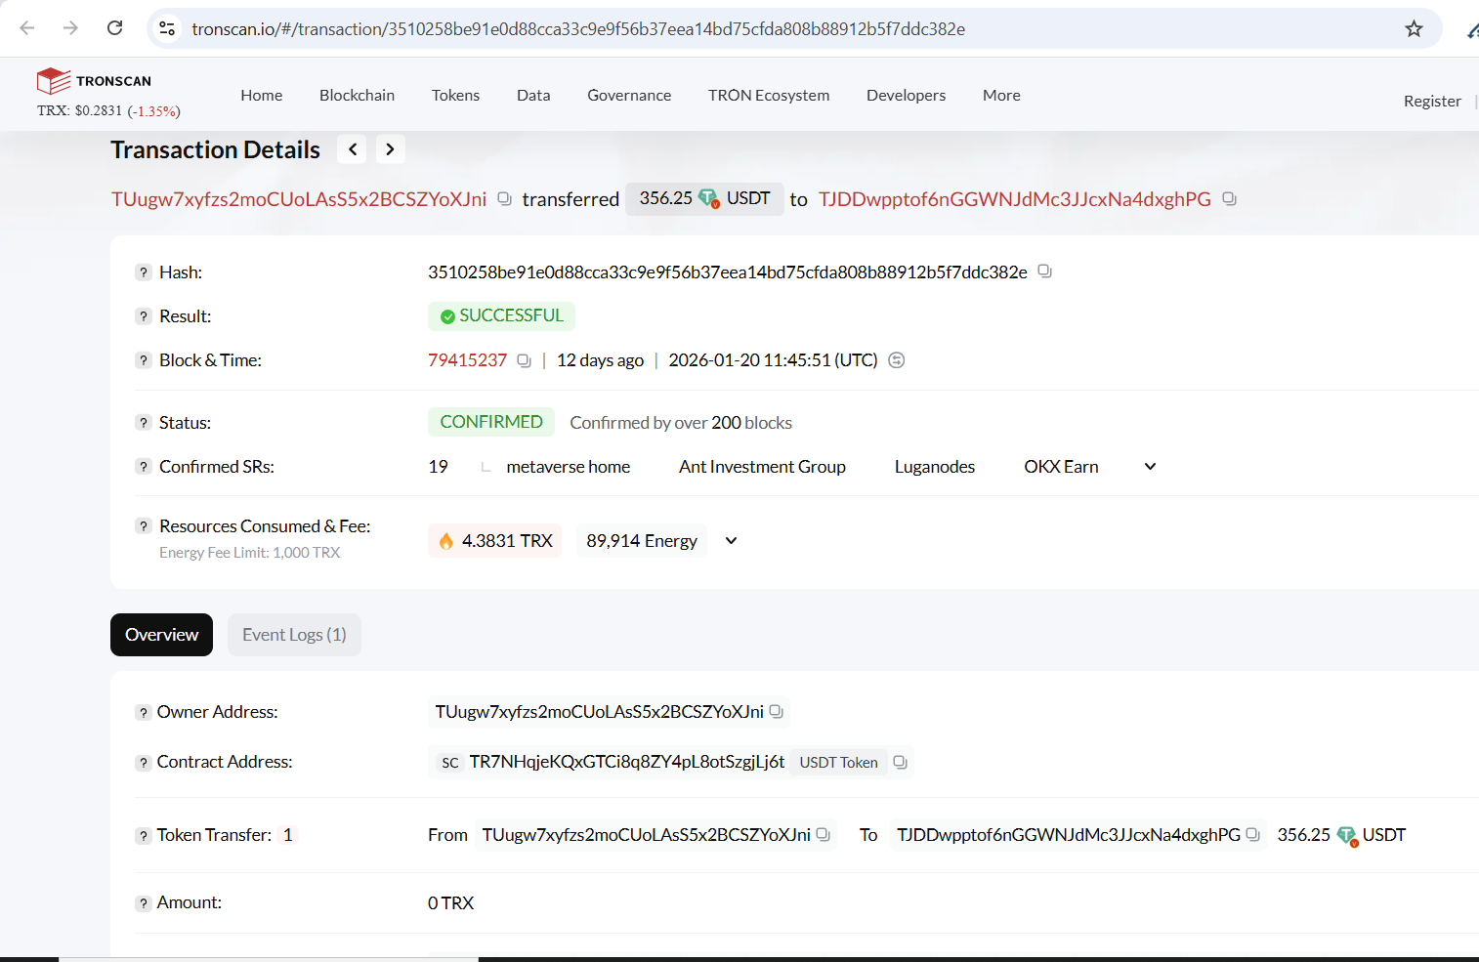Go to previous transaction with left chevron
1479x962 pixels.
[353, 149]
